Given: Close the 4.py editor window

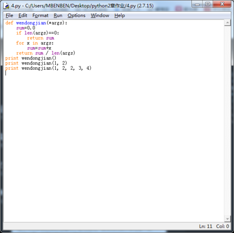Looking at the screenshot, I should click(222, 4).
